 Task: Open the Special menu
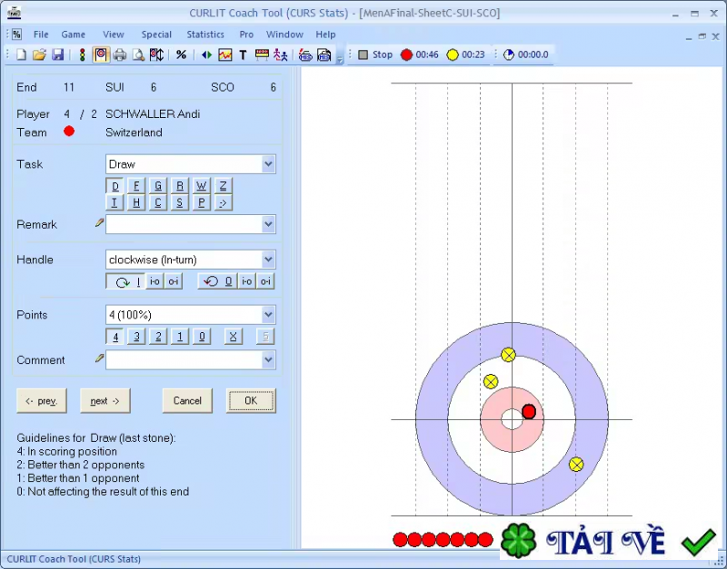tap(156, 34)
